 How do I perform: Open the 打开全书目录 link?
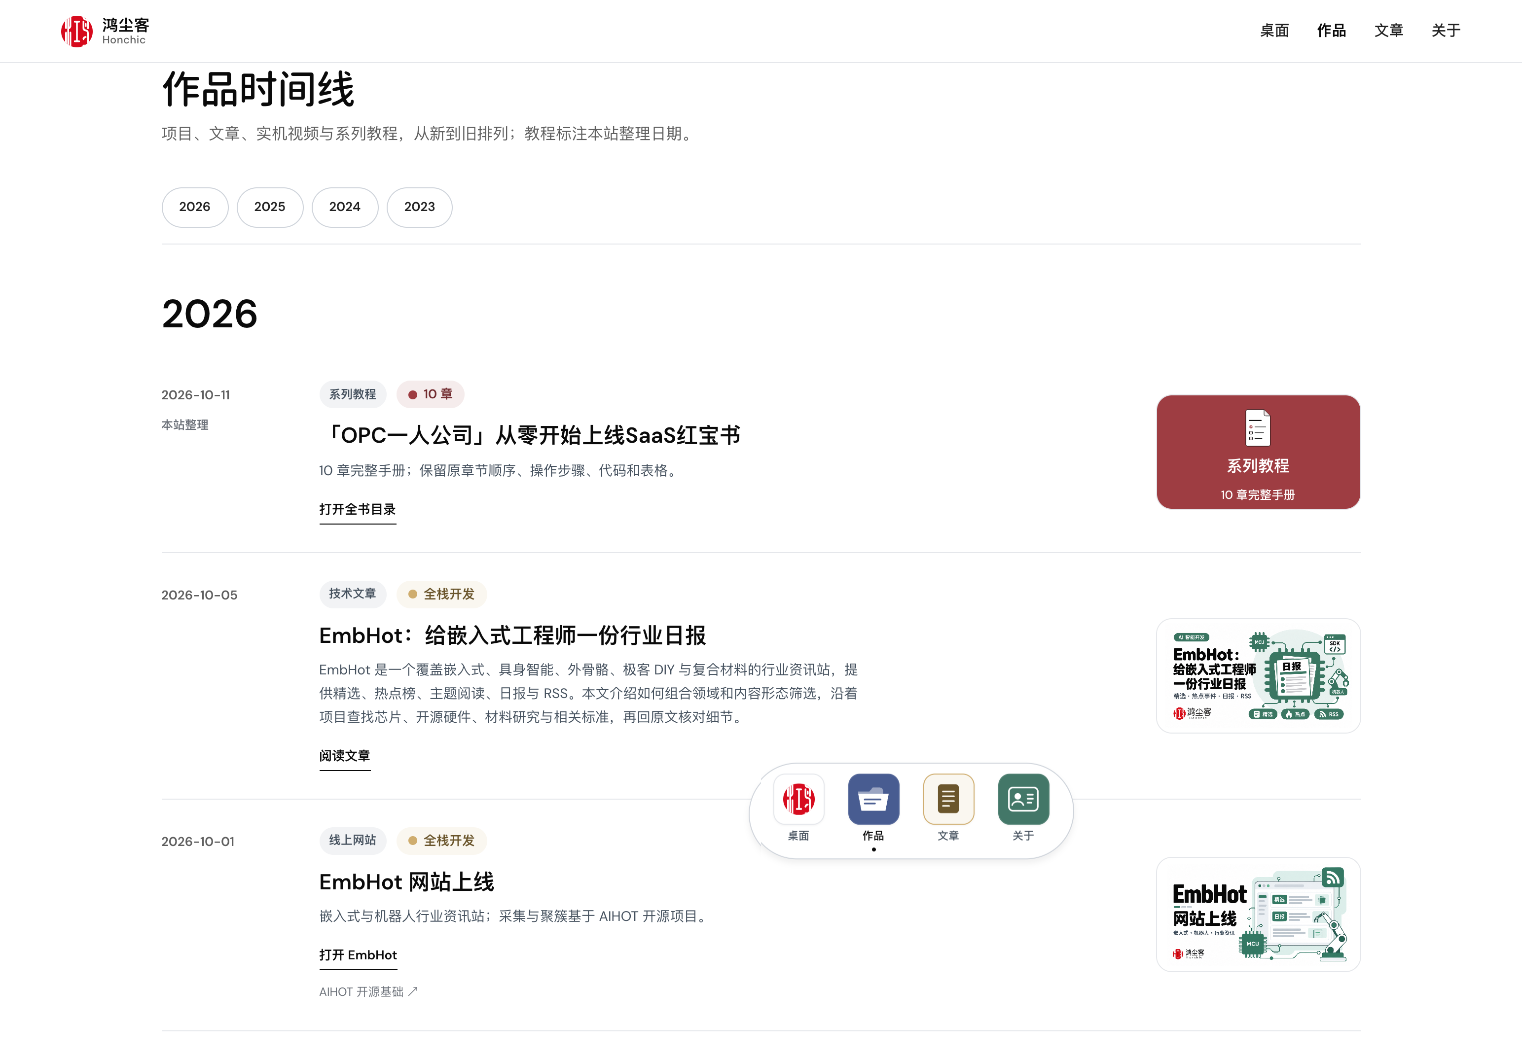[x=358, y=510]
